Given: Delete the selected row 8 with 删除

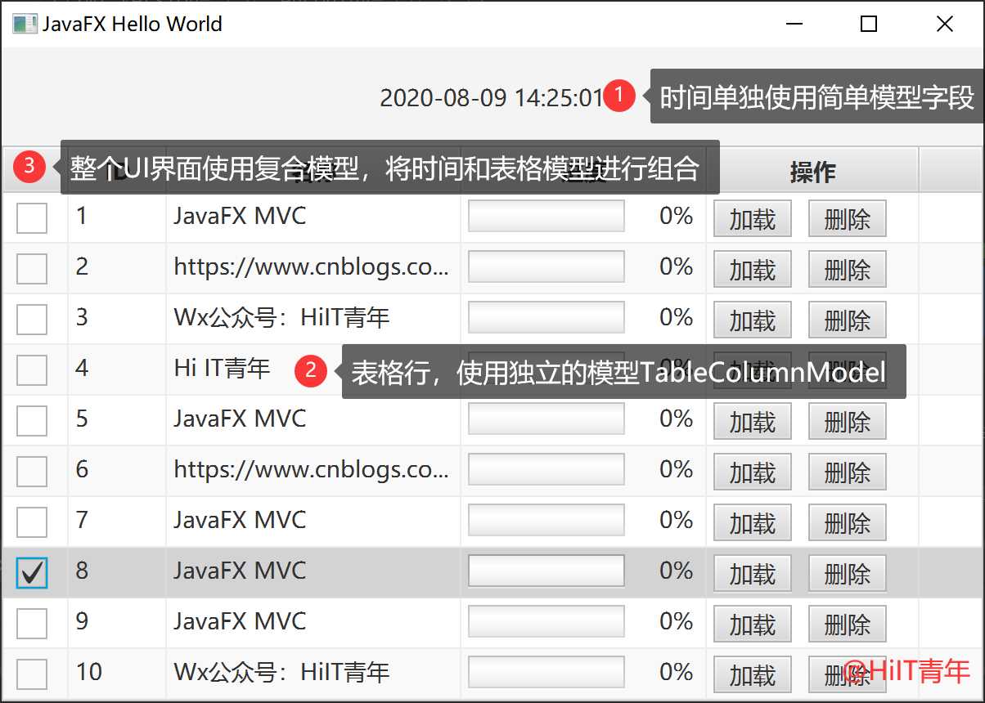Looking at the screenshot, I should (847, 574).
